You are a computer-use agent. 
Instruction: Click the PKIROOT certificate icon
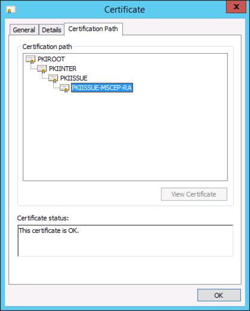[30, 60]
